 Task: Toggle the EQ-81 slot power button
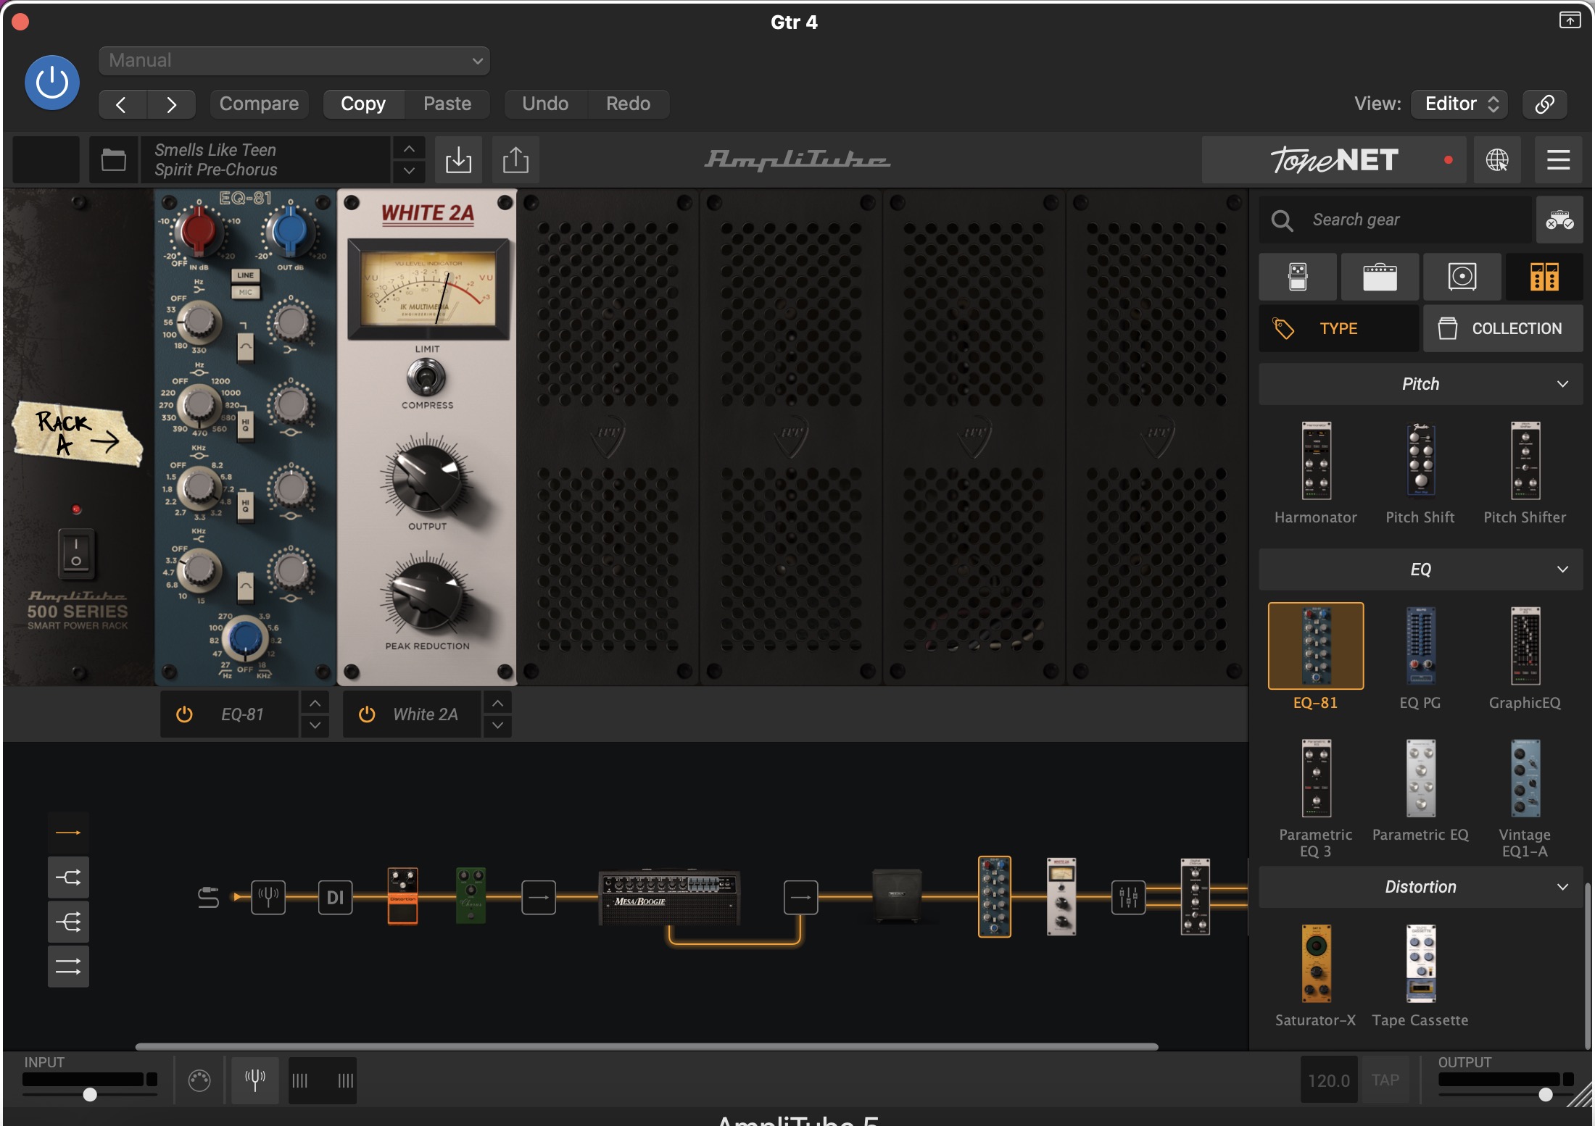(x=184, y=714)
